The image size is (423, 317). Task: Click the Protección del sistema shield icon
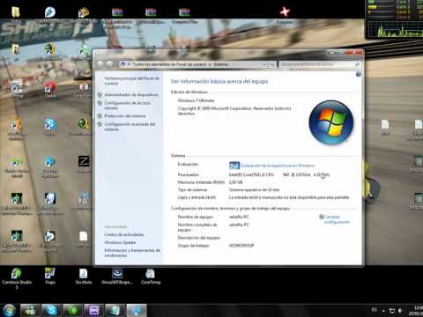click(100, 116)
